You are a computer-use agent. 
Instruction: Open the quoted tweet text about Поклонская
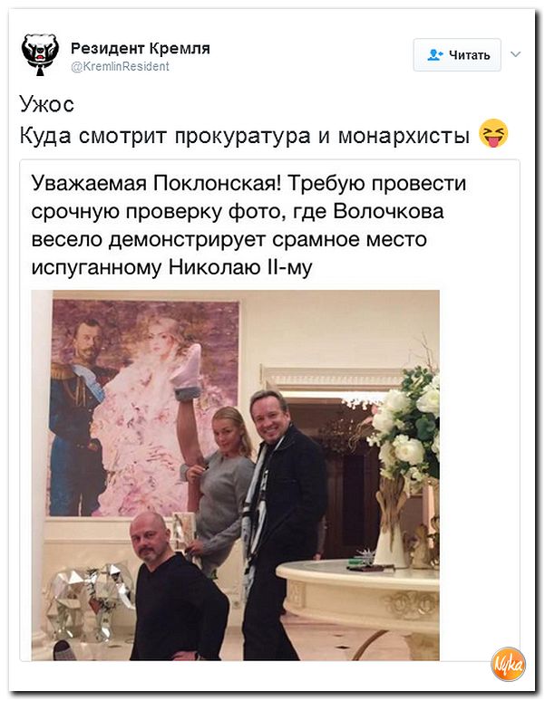pyautogui.click(x=248, y=226)
